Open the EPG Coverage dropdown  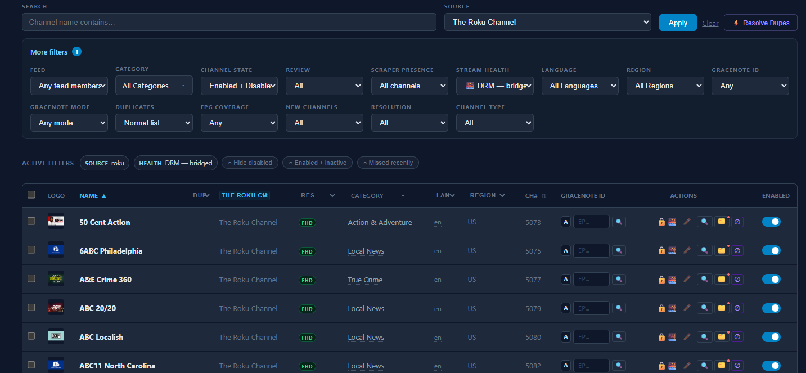click(x=239, y=123)
